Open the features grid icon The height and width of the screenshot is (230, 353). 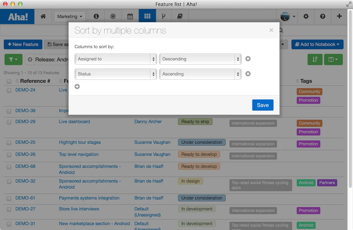(147, 16)
